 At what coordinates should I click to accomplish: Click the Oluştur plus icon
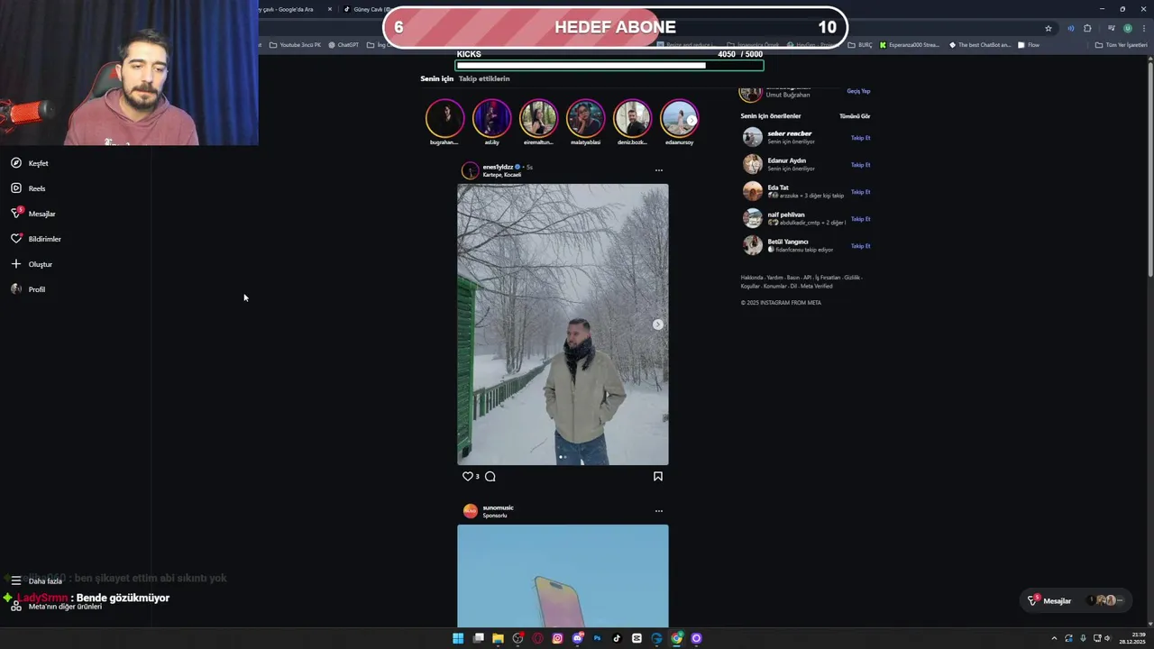tap(16, 264)
